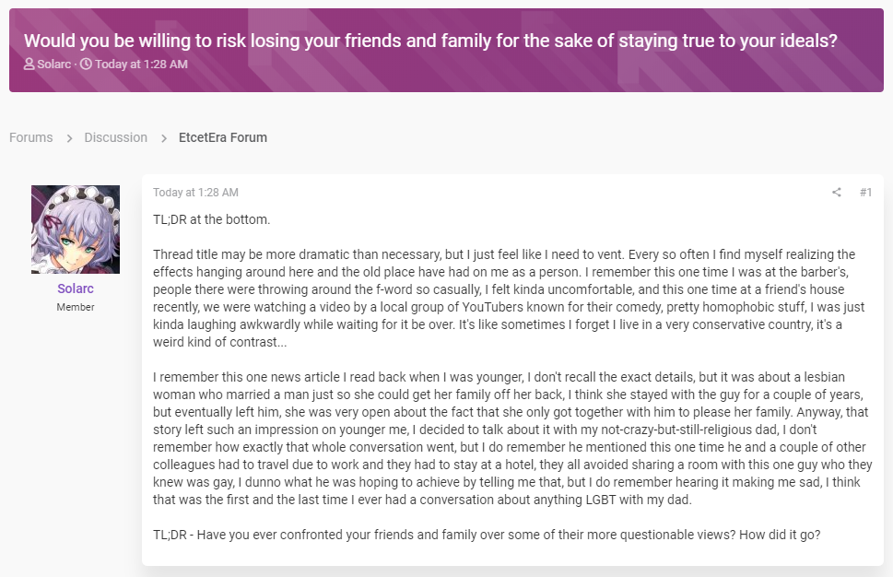
Task: Click the final 'TL;DR - Have you ever confronted' line
Action: [x=487, y=535]
